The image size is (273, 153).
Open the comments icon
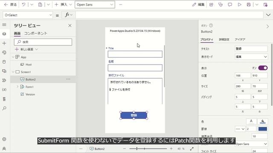230,5
